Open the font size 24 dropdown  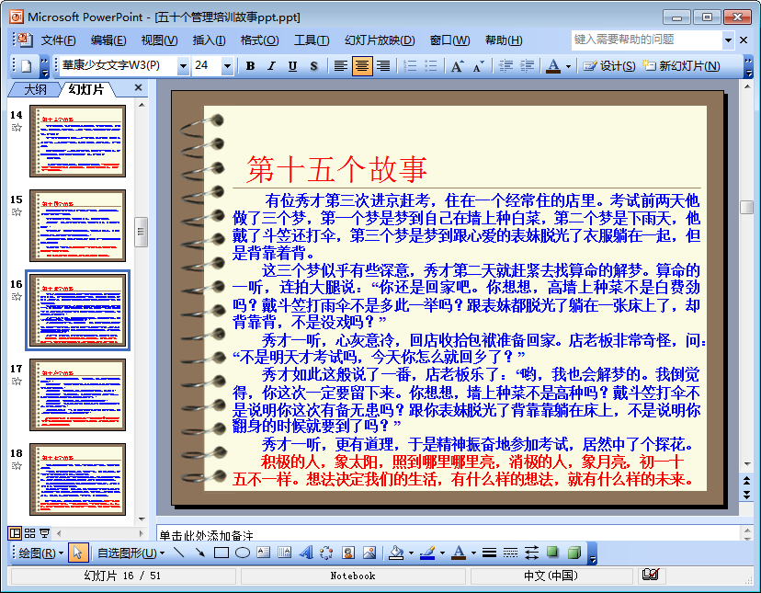[227, 65]
